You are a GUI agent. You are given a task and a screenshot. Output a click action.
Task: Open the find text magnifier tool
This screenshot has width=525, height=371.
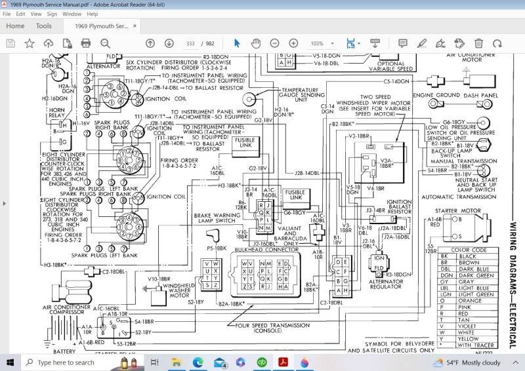point(105,43)
